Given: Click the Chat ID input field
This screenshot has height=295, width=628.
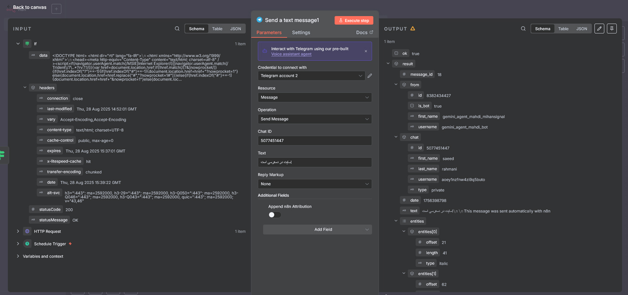Looking at the screenshot, I should (314, 141).
